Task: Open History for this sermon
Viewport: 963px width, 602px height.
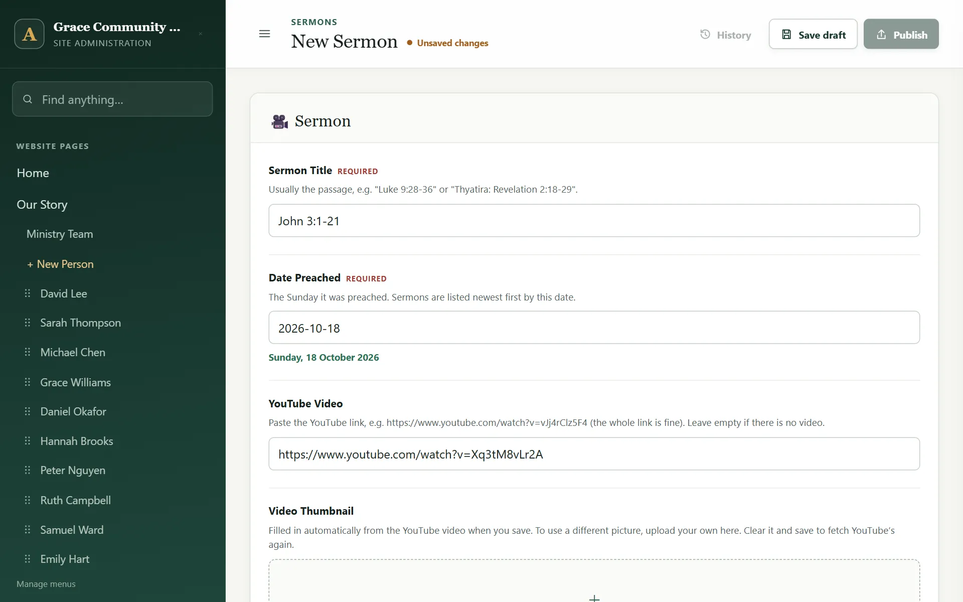Action: click(x=726, y=35)
